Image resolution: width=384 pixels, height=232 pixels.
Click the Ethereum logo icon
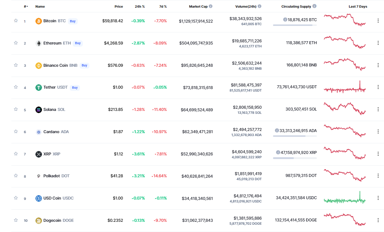pyautogui.click(x=38, y=43)
